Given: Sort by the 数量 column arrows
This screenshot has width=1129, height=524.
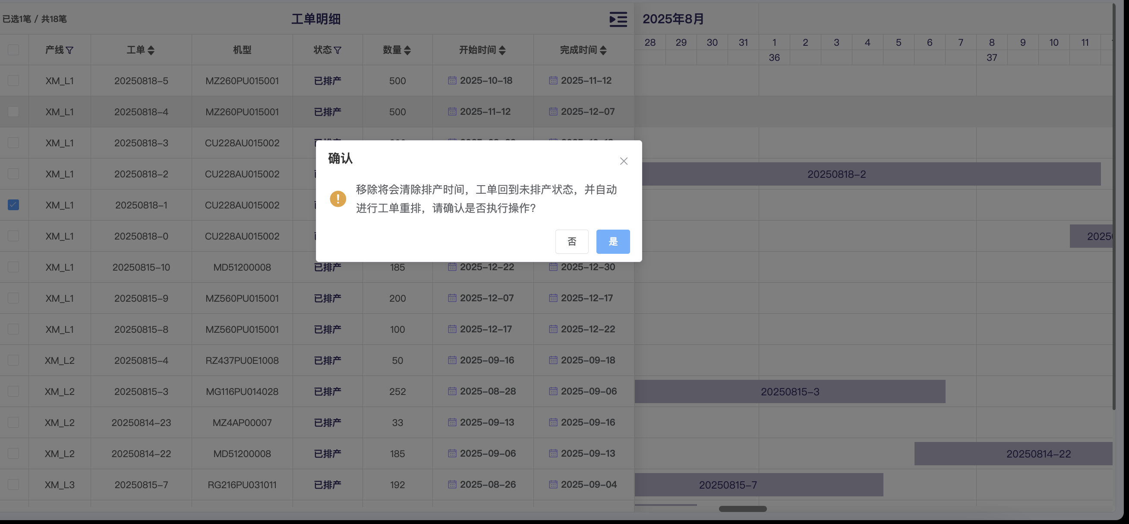Looking at the screenshot, I should coord(407,51).
